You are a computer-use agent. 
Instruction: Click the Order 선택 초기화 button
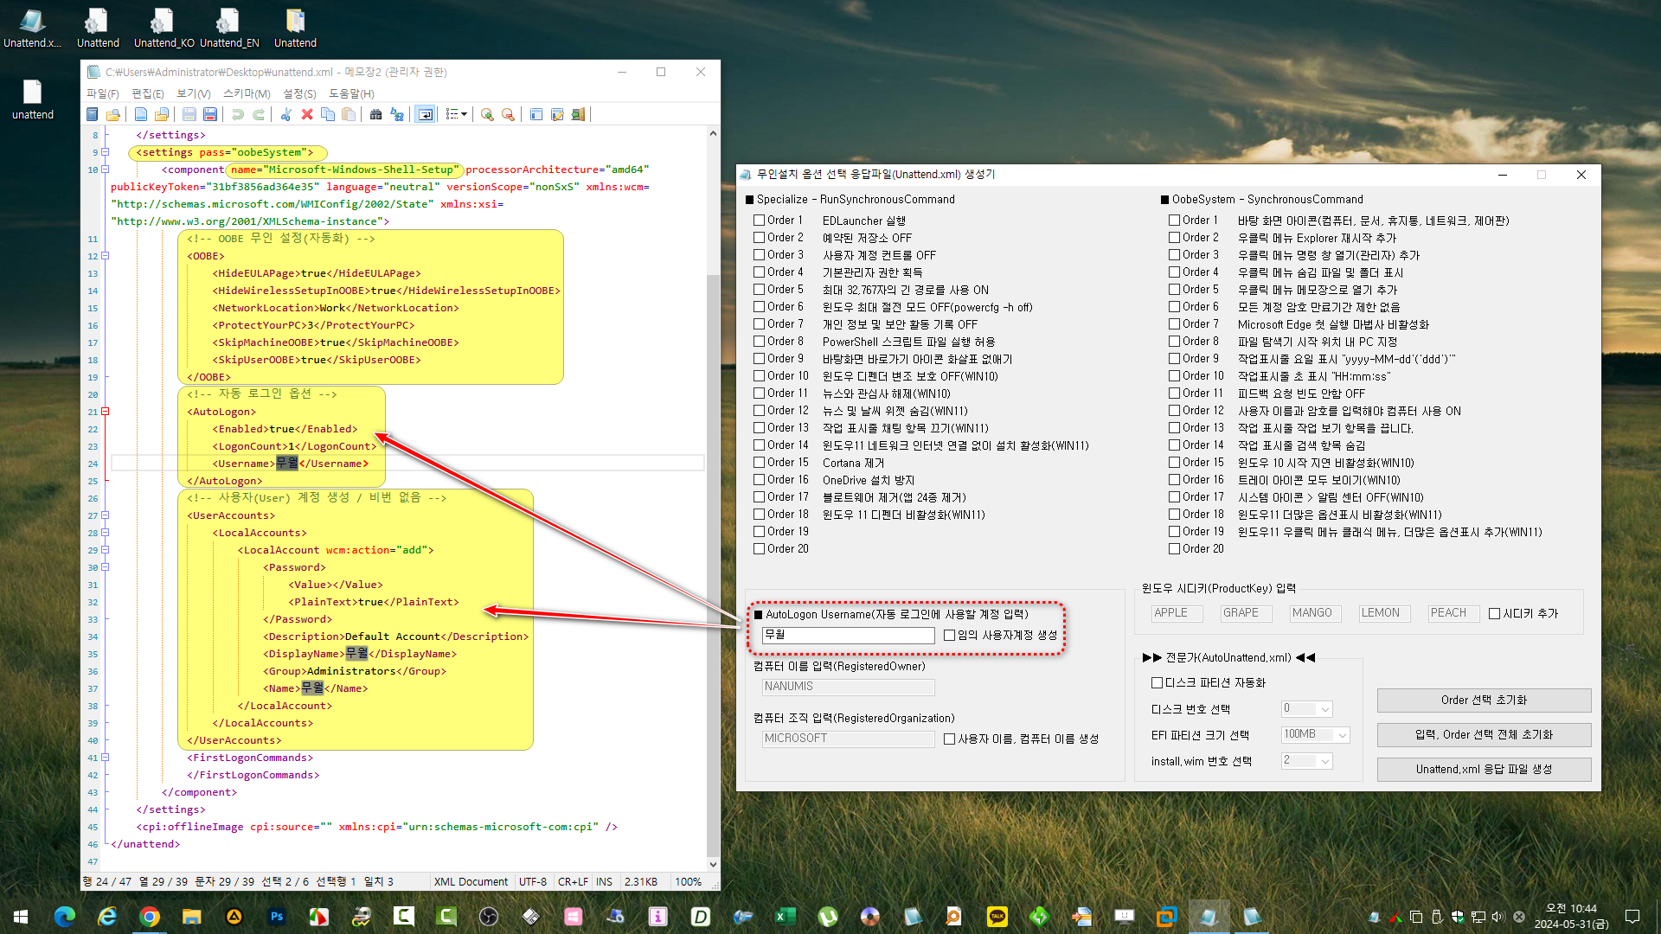coord(1484,700)
